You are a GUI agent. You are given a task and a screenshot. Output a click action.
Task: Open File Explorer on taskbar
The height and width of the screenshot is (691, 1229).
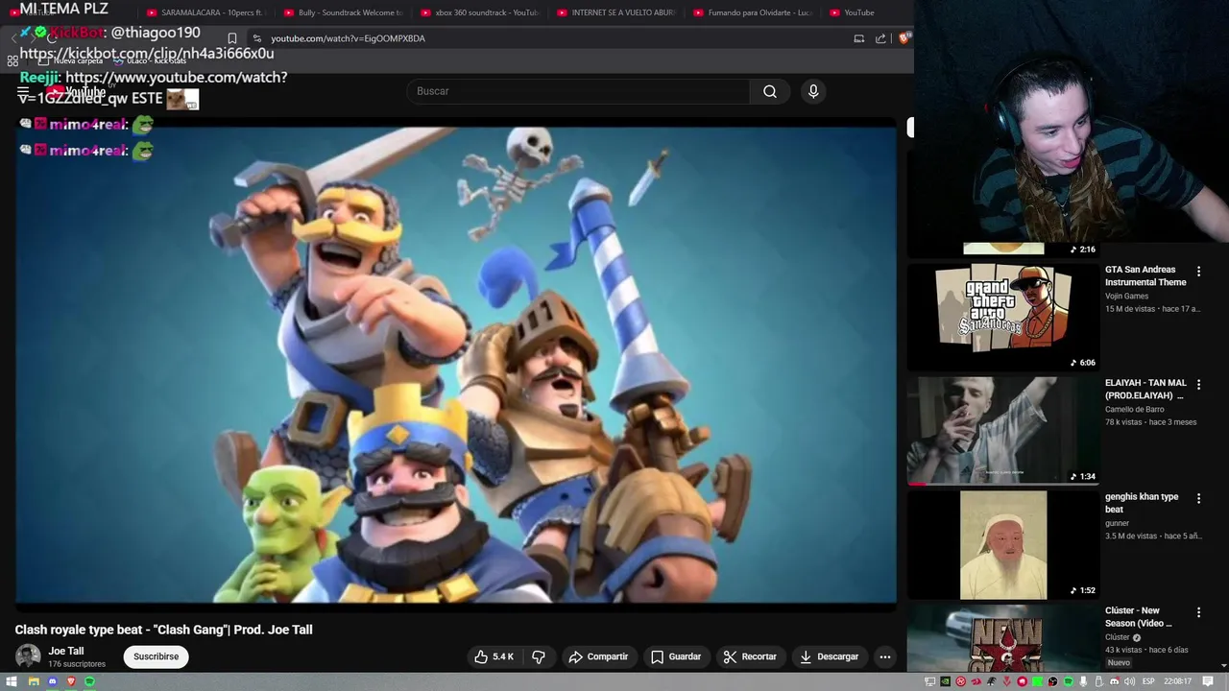tap(34, 681)
